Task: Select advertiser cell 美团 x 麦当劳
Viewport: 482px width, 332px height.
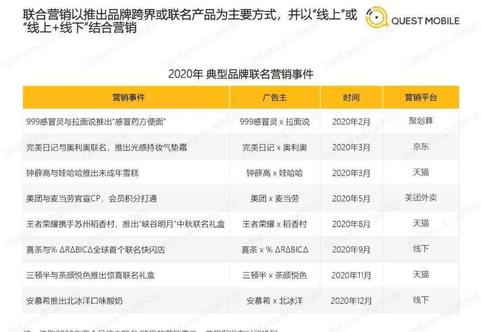Action: (274, 199)
